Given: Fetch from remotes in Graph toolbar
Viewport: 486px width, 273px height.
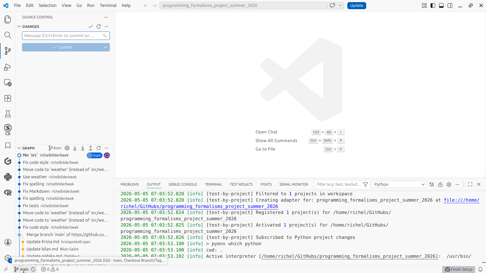Looking at the screenshot, I should click(x=75, y=148).
